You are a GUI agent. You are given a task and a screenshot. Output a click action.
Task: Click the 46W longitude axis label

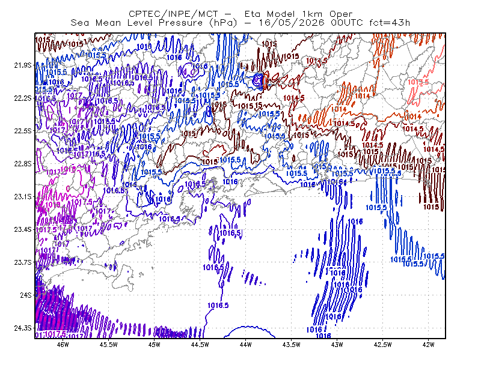click(x=63, y=345)
